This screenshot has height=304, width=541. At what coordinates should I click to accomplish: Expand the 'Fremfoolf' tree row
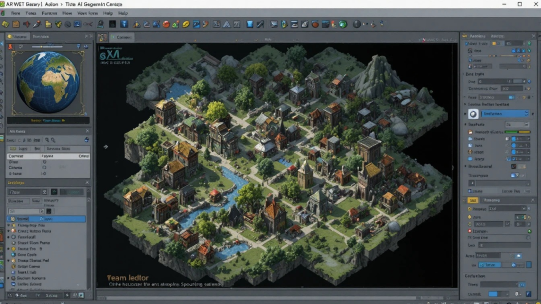coord(9,237)
